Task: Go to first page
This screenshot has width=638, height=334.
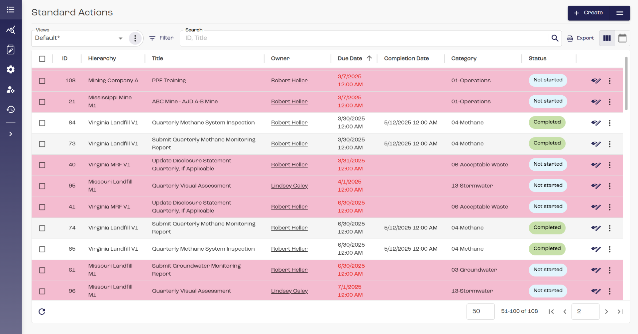Action: pos(551,311)
